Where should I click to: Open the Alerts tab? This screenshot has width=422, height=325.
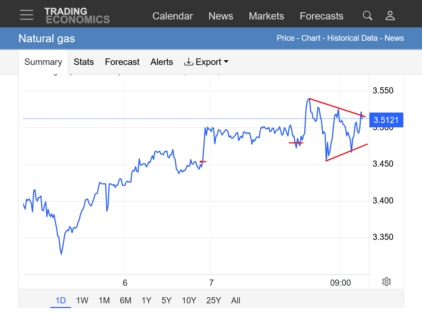(x=162, y=62)
